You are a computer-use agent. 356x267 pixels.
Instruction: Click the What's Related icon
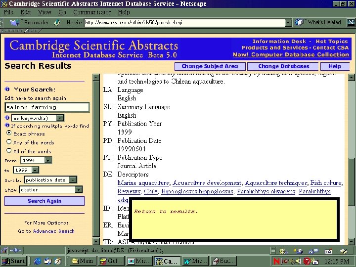[299, 22]
